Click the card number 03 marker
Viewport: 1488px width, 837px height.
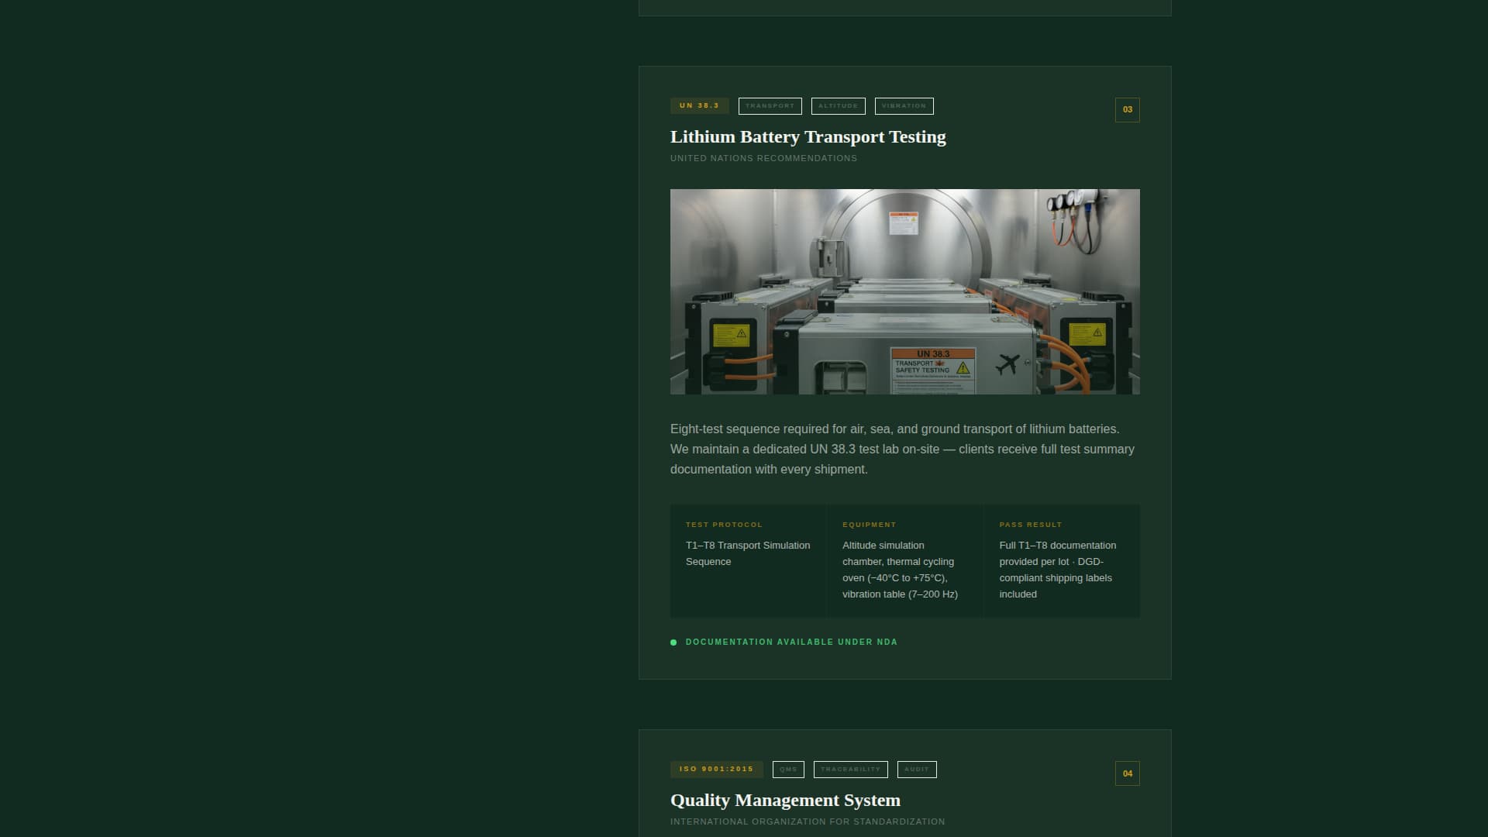[1127, 109]
